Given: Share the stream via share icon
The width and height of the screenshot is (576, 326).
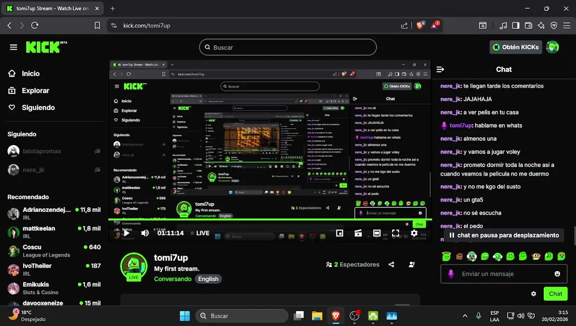Looking at the screenshot, I should 391,264.
